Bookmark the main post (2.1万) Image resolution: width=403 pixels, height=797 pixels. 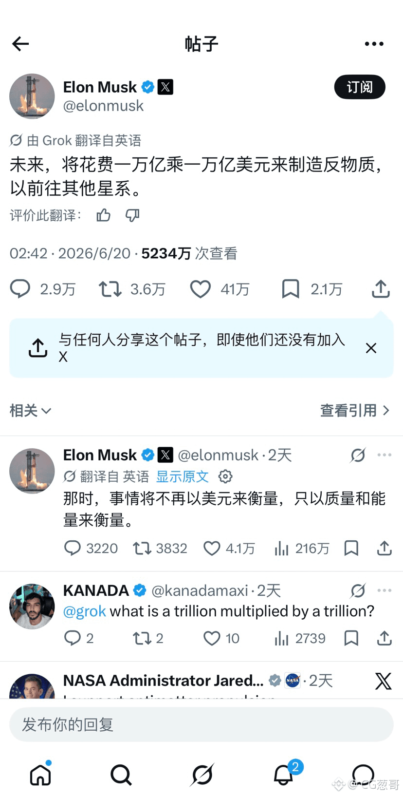(x=312, y=289)
